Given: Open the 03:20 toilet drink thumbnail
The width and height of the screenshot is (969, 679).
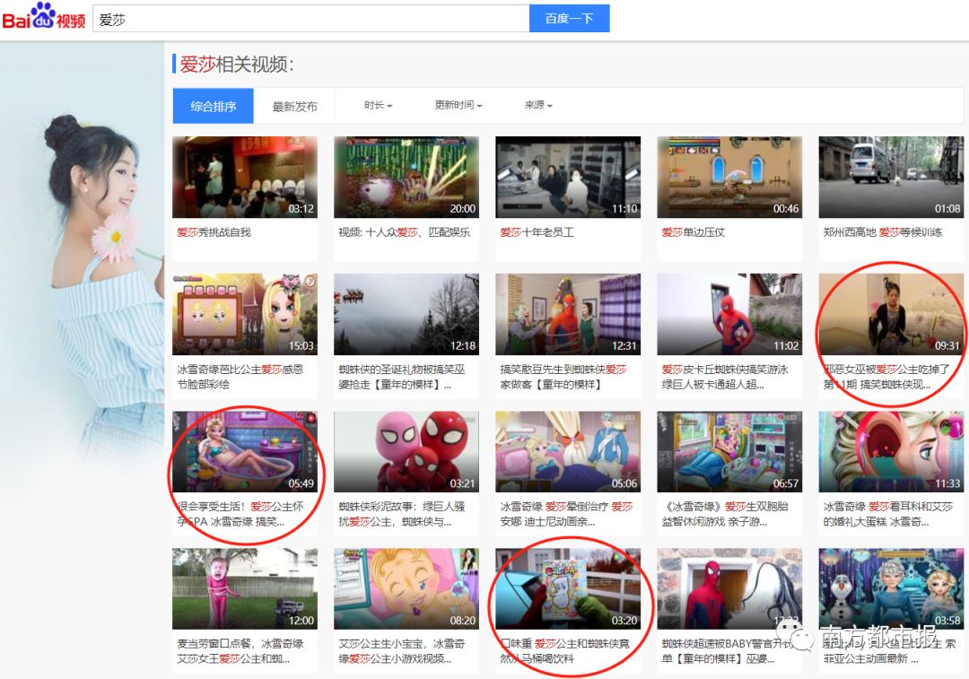Looking at the screenshot, I should pos(568,588).
